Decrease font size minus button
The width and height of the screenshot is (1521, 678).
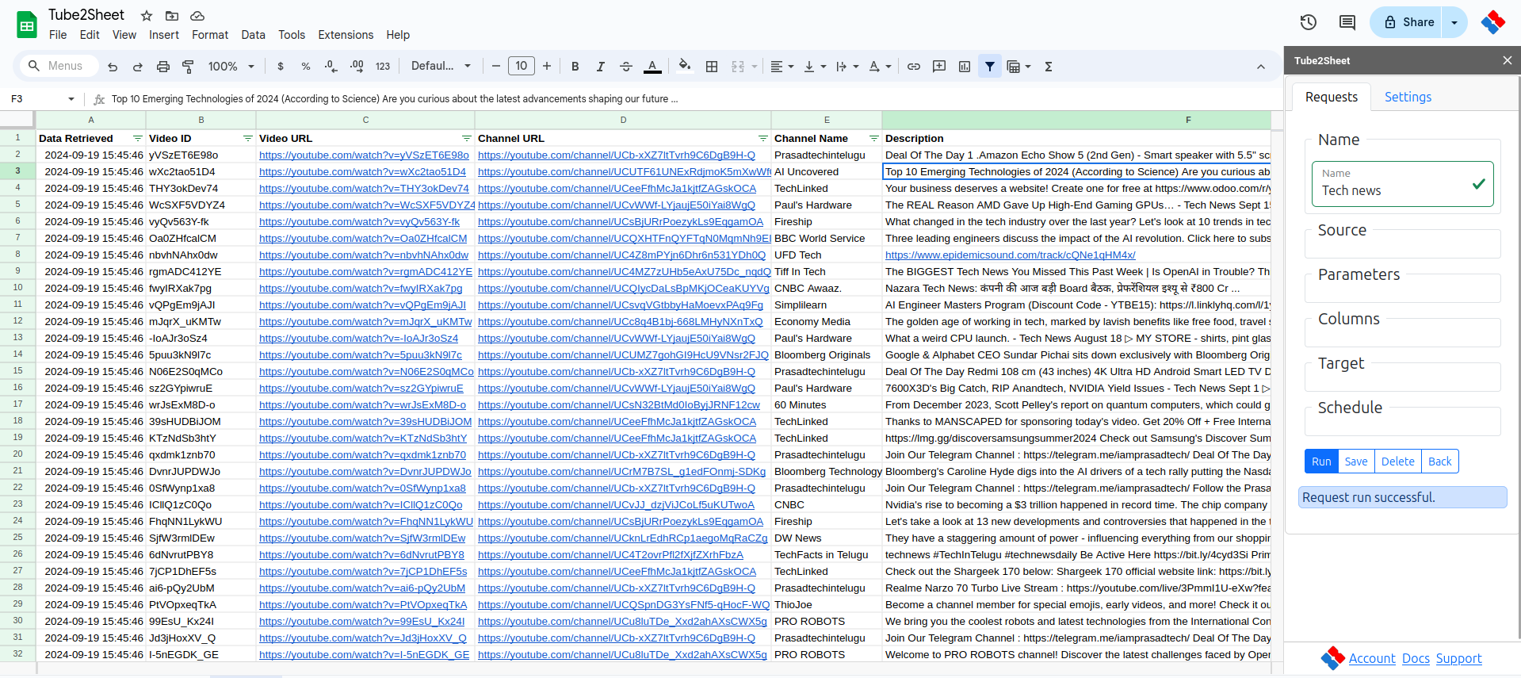(x=496, y=67)
